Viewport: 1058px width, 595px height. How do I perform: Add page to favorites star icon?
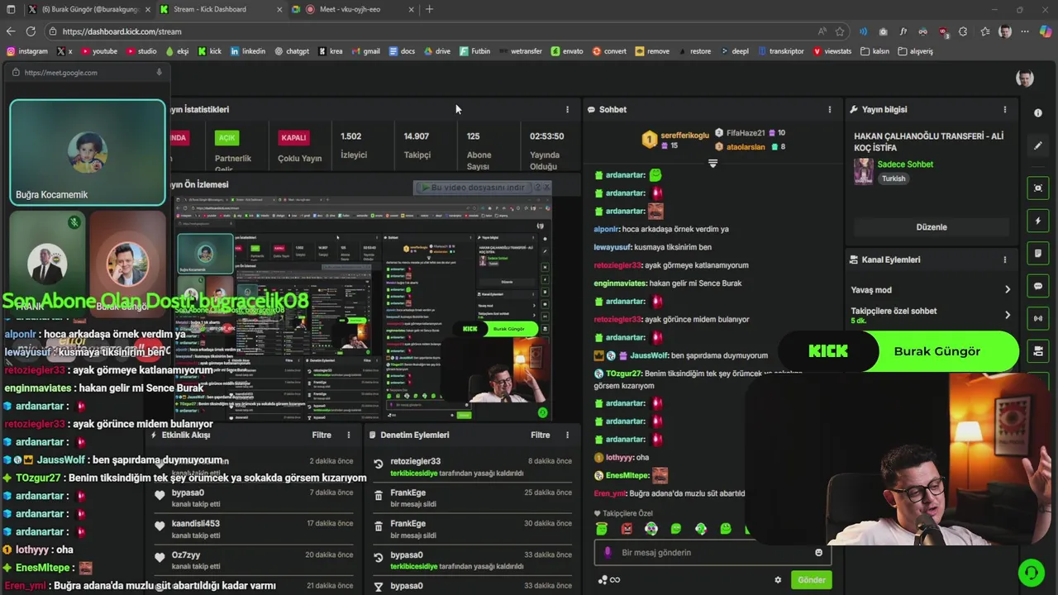pyautogui.click(x=840, y=31)
